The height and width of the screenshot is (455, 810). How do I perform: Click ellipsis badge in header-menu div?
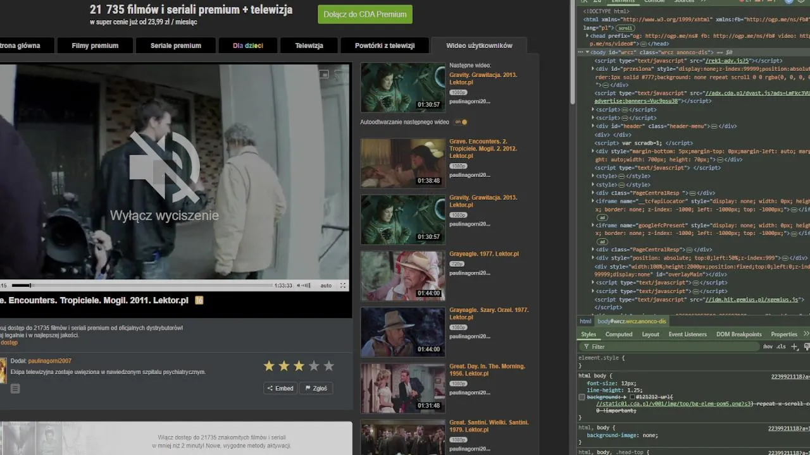coord(714,126)
